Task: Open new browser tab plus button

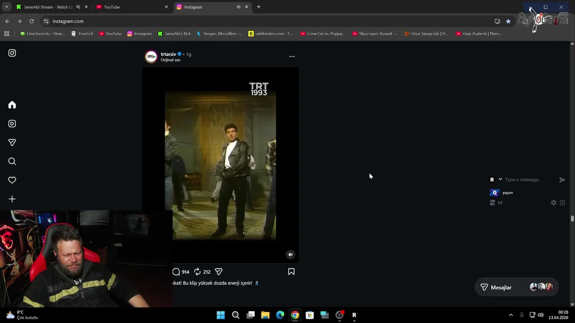Action: coord(258,7)
